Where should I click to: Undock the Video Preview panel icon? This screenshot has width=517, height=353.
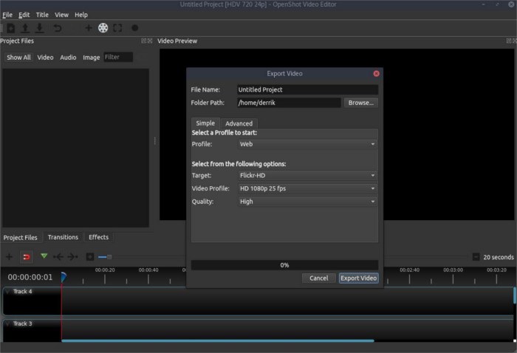(x=509, y=41)
